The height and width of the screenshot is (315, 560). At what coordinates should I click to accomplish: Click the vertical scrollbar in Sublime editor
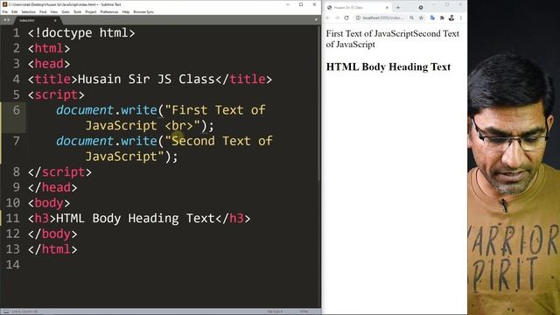click(318, 103)
